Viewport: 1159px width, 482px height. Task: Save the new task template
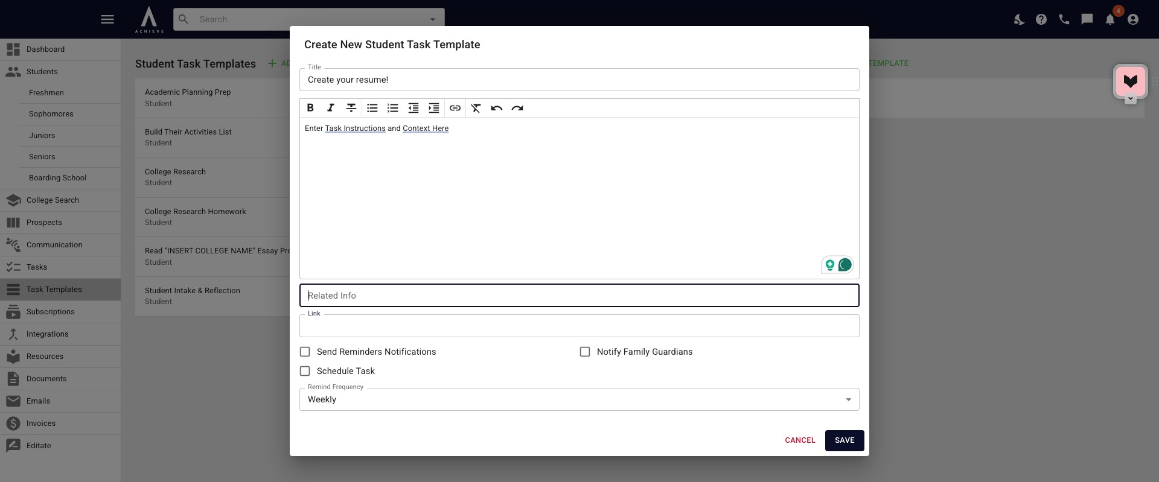point(845,440)
